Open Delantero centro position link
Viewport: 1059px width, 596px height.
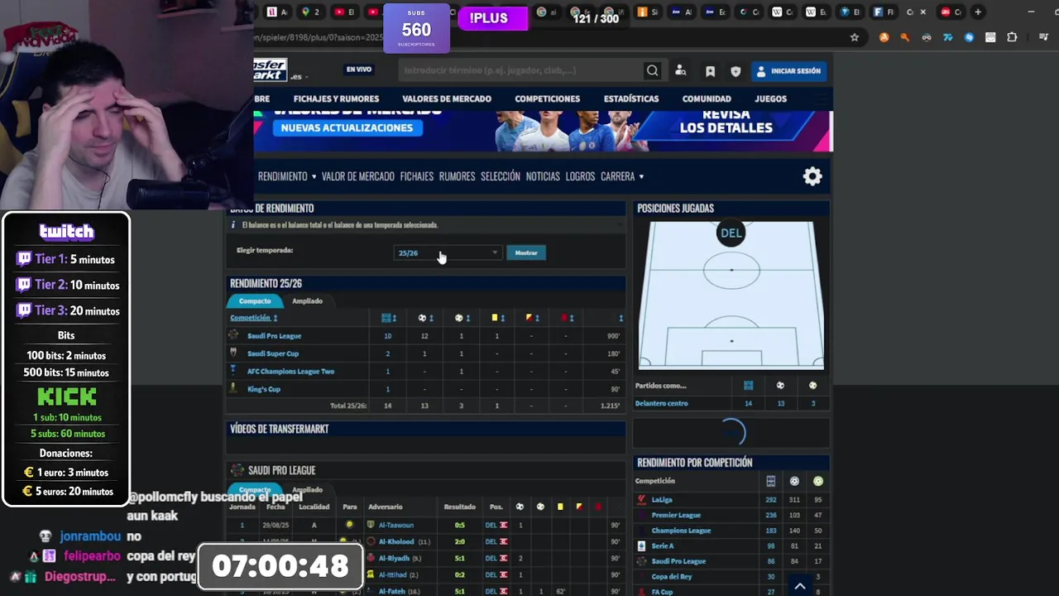(x=661, y=404)
